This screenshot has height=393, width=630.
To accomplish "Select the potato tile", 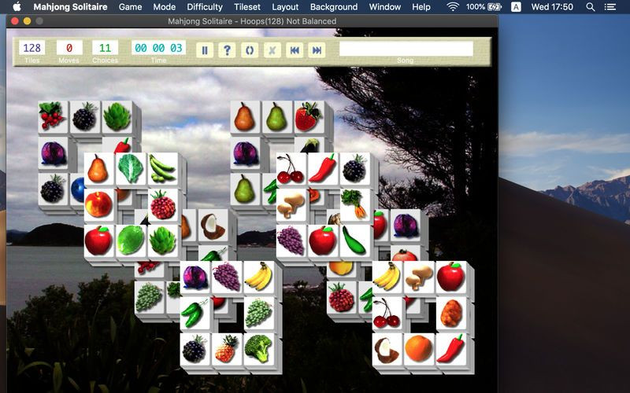I will 451,313.
